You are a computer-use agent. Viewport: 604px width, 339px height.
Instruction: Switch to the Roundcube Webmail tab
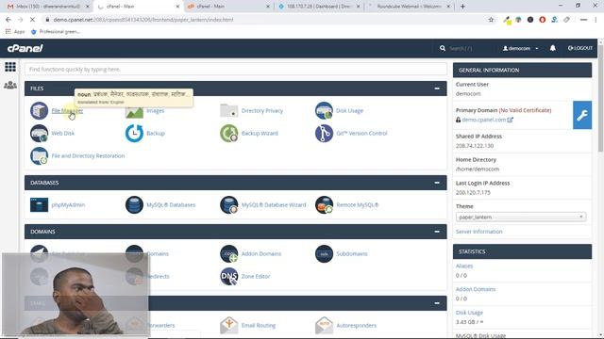coord(409,7)
